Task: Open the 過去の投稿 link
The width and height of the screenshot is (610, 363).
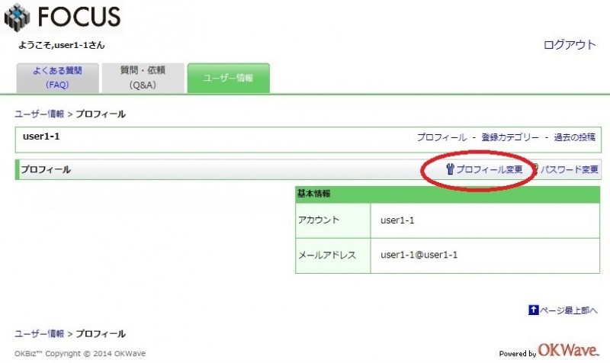Action: click(x=575, y=137)
